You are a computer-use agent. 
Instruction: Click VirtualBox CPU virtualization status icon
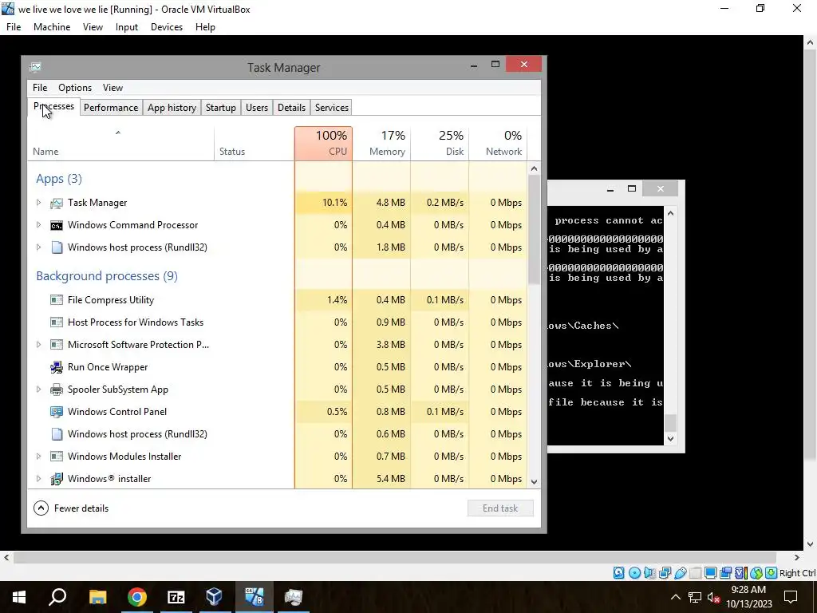740,573
